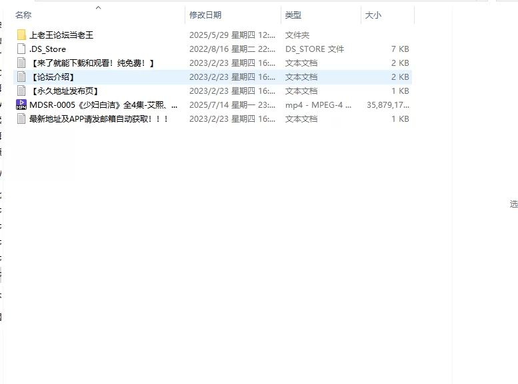The width and height of the screenshot is (518, 384).
Task: Click the 【论坛介绍】 text document icon
Action: point(21,77)
